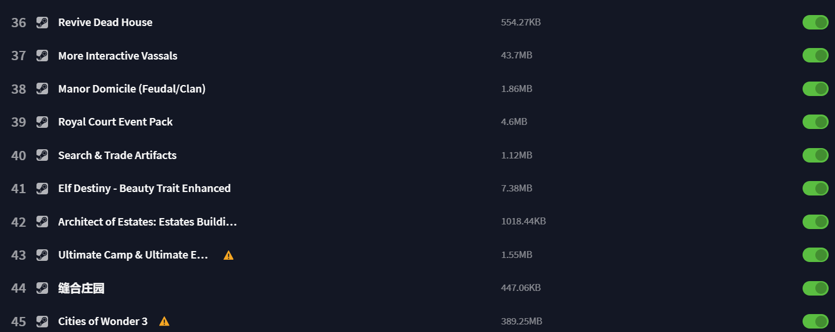
Task: Click Steam icon beside Search & Trade Artifacts
Action: pos(42,155)
